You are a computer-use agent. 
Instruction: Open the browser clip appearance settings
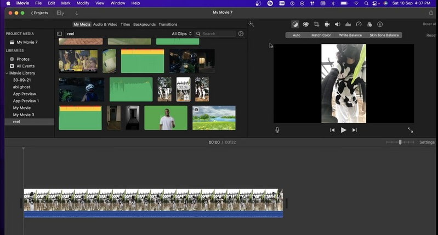coord(241,34)
